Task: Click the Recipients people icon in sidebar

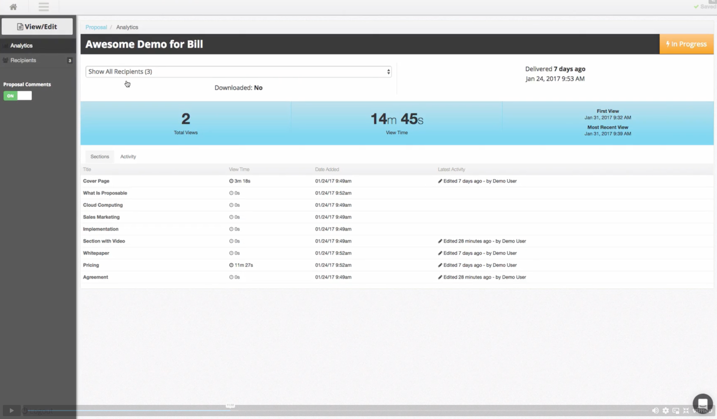Action: click(5, 60)
